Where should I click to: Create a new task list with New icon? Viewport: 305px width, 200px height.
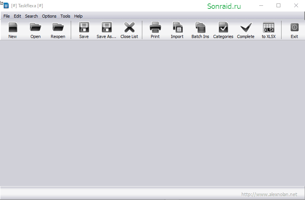click(x=13, y=27)
